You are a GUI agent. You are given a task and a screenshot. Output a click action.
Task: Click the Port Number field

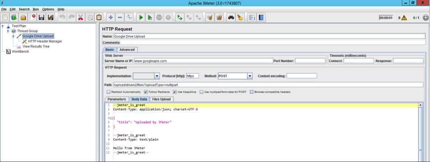[x=310, y=61]
